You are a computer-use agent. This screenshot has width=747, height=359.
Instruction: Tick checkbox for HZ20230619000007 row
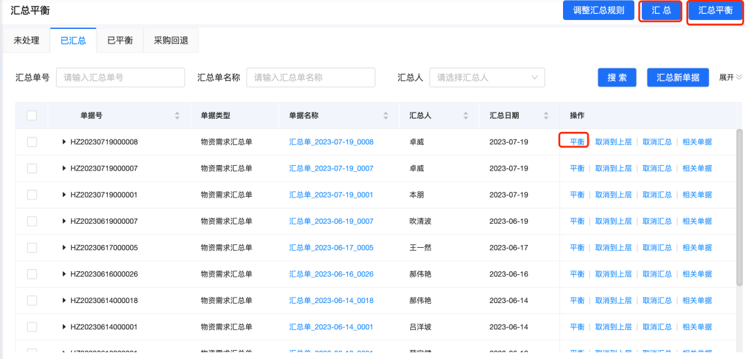coord(32,221)
